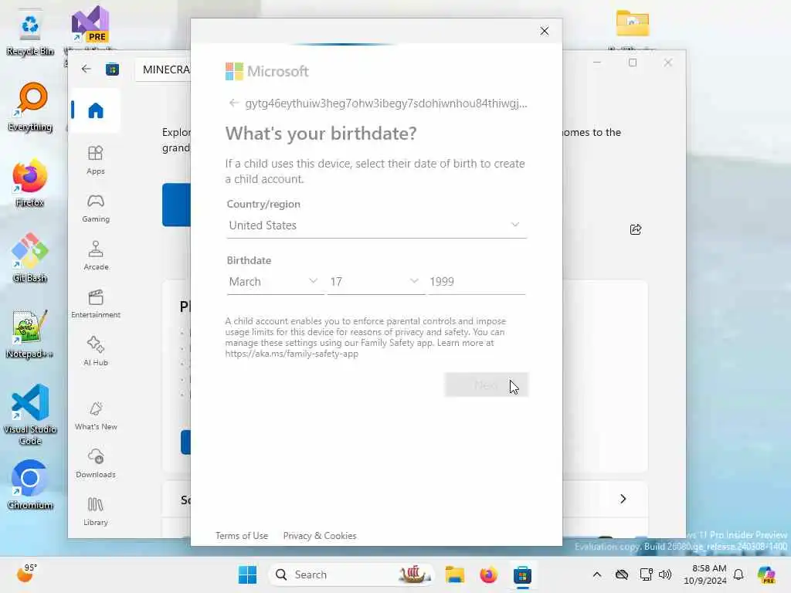Image resolution: width=791 pixels, height=593 pixels.
Task: Open Firefox desktop shortcut
Action: 30,182
